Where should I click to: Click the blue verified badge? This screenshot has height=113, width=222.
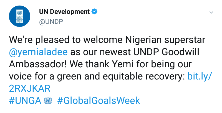click(94, 12)
